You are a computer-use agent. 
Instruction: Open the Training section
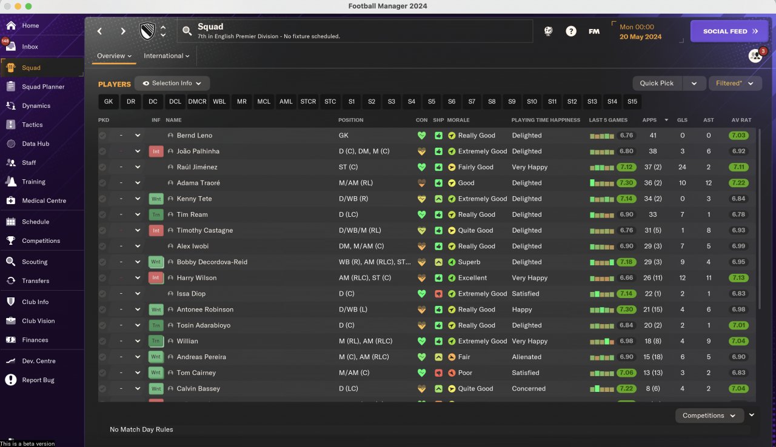34,182
